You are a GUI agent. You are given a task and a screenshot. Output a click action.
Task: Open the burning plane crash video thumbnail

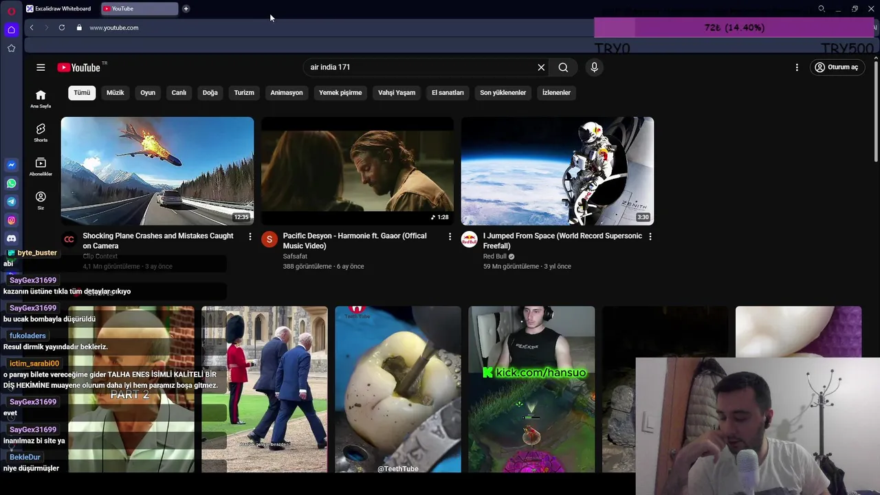(157, 171)
